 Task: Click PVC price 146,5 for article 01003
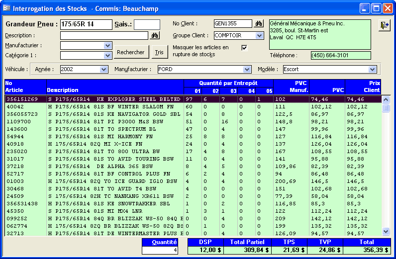pyautogui.click(x=319, y=181)
